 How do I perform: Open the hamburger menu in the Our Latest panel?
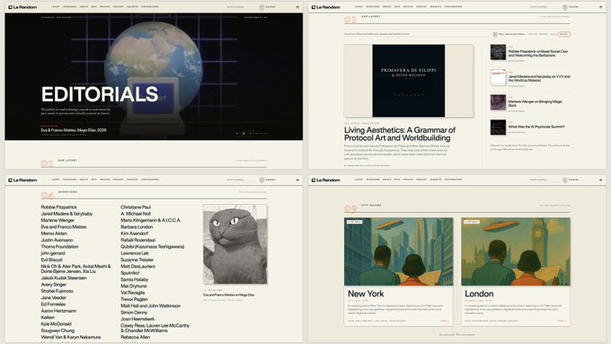[600, 7]
